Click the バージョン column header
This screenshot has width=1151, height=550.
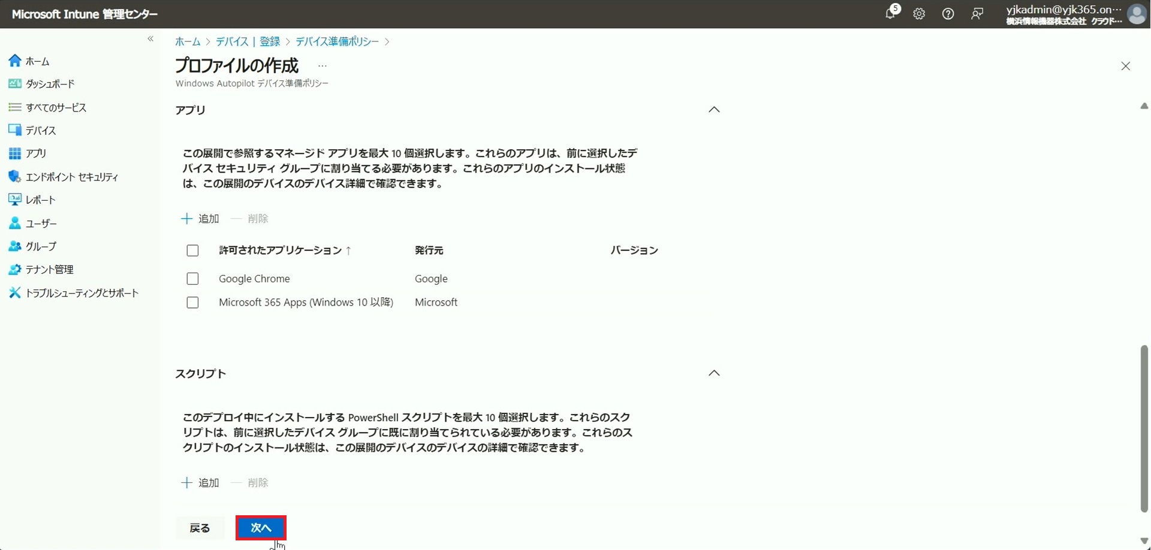click(x=634, y=250)
